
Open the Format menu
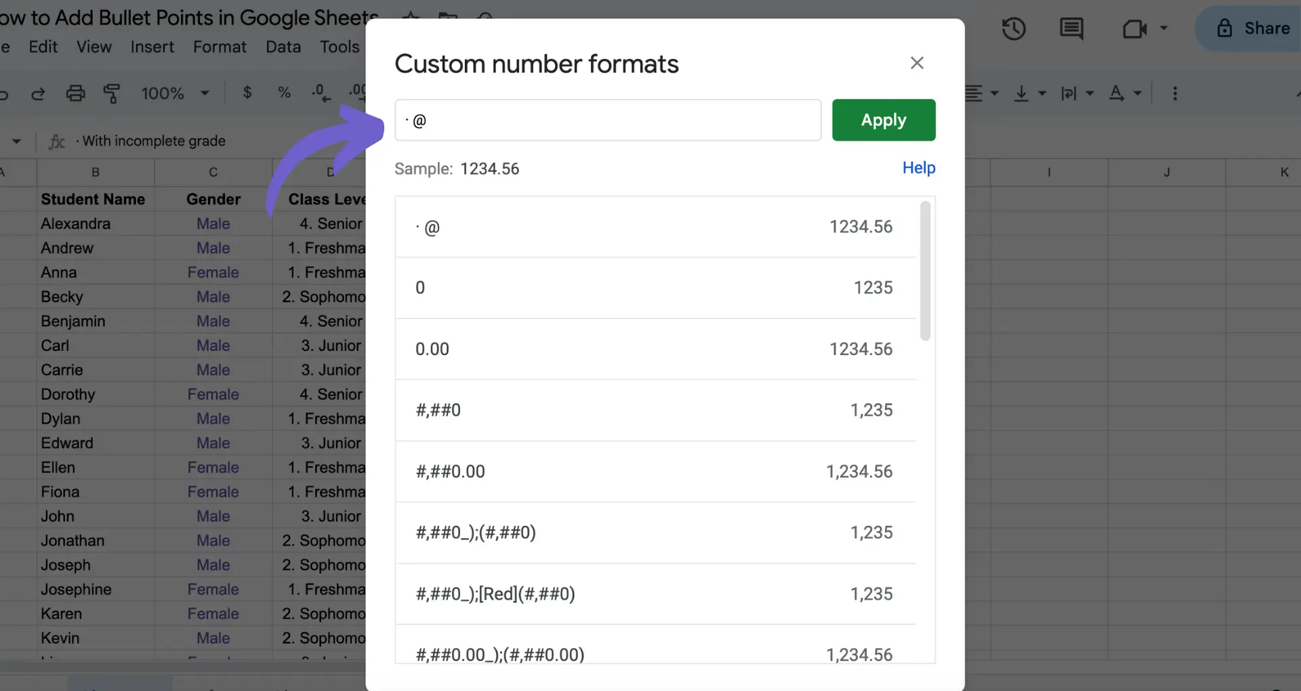pyautogui.click(x=220, y=47)
